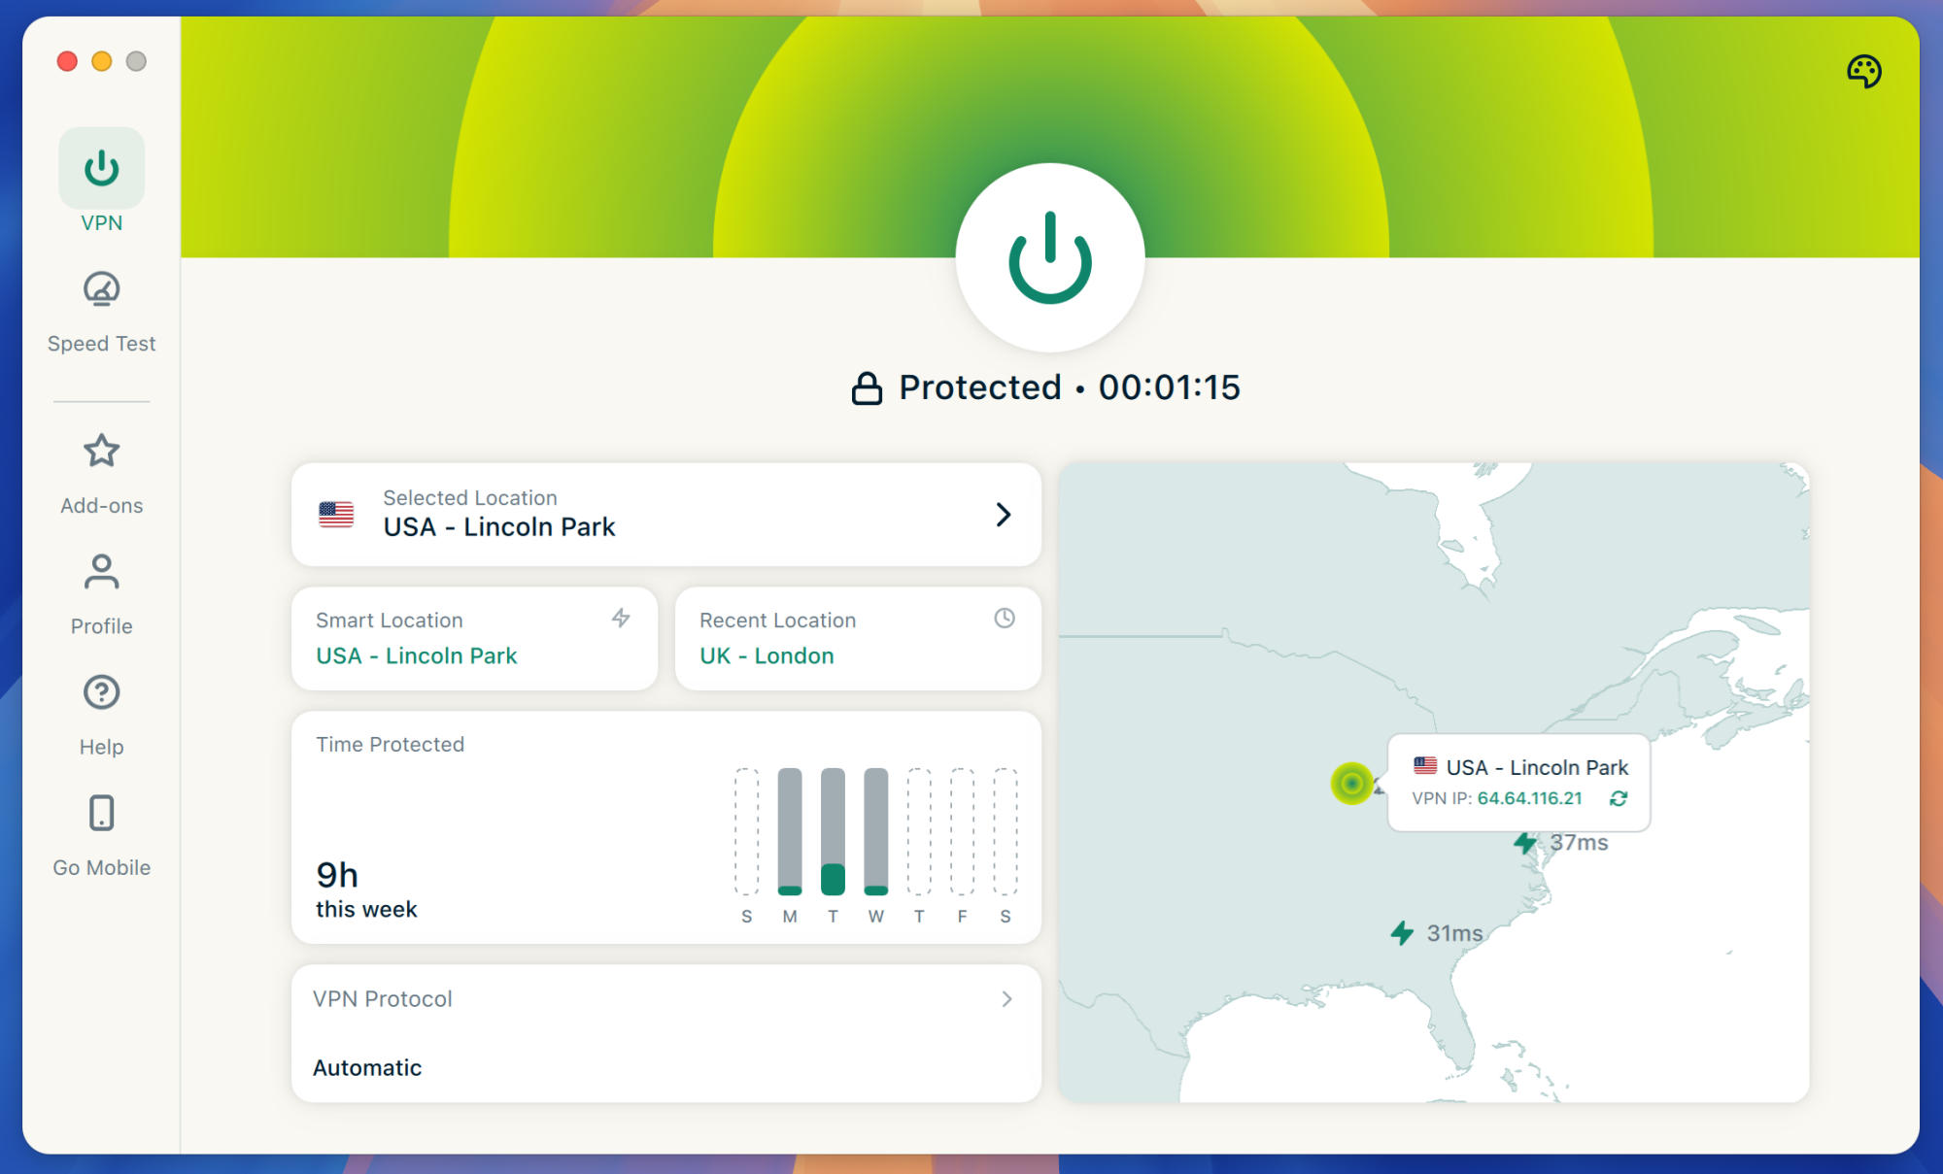The width and height of the screenshot is (1943, 1174).
Task: Click the server location marker on the map
Action: [x=1351, y=783]
